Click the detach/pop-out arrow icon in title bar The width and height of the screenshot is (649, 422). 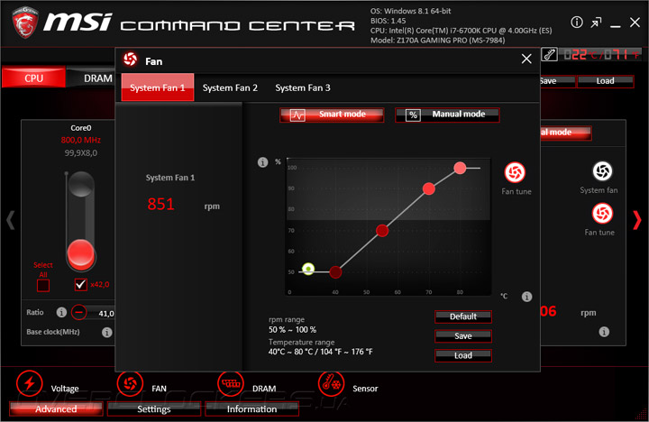[x=596, y=23]
